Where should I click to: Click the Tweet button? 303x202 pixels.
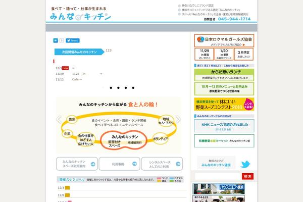pos(73,40)
